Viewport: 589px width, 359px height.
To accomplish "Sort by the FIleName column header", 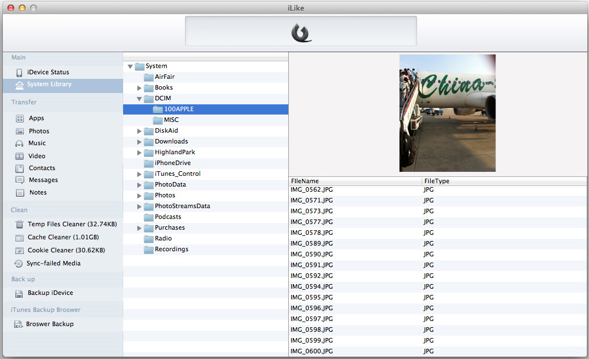I will pyautogui.click(x=355, y=181).
